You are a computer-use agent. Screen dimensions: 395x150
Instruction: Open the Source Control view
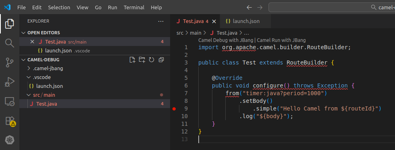coord(10,62)
